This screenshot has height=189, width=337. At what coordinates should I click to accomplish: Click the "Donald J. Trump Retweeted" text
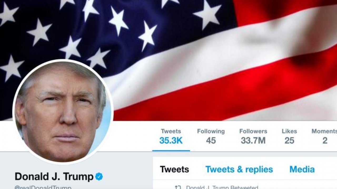pos(222,187)
